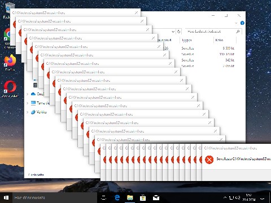Screen dimensions: 271x203
Task: Launch Microsoft Edge from the taskbar
Action: tap(117, 198)
